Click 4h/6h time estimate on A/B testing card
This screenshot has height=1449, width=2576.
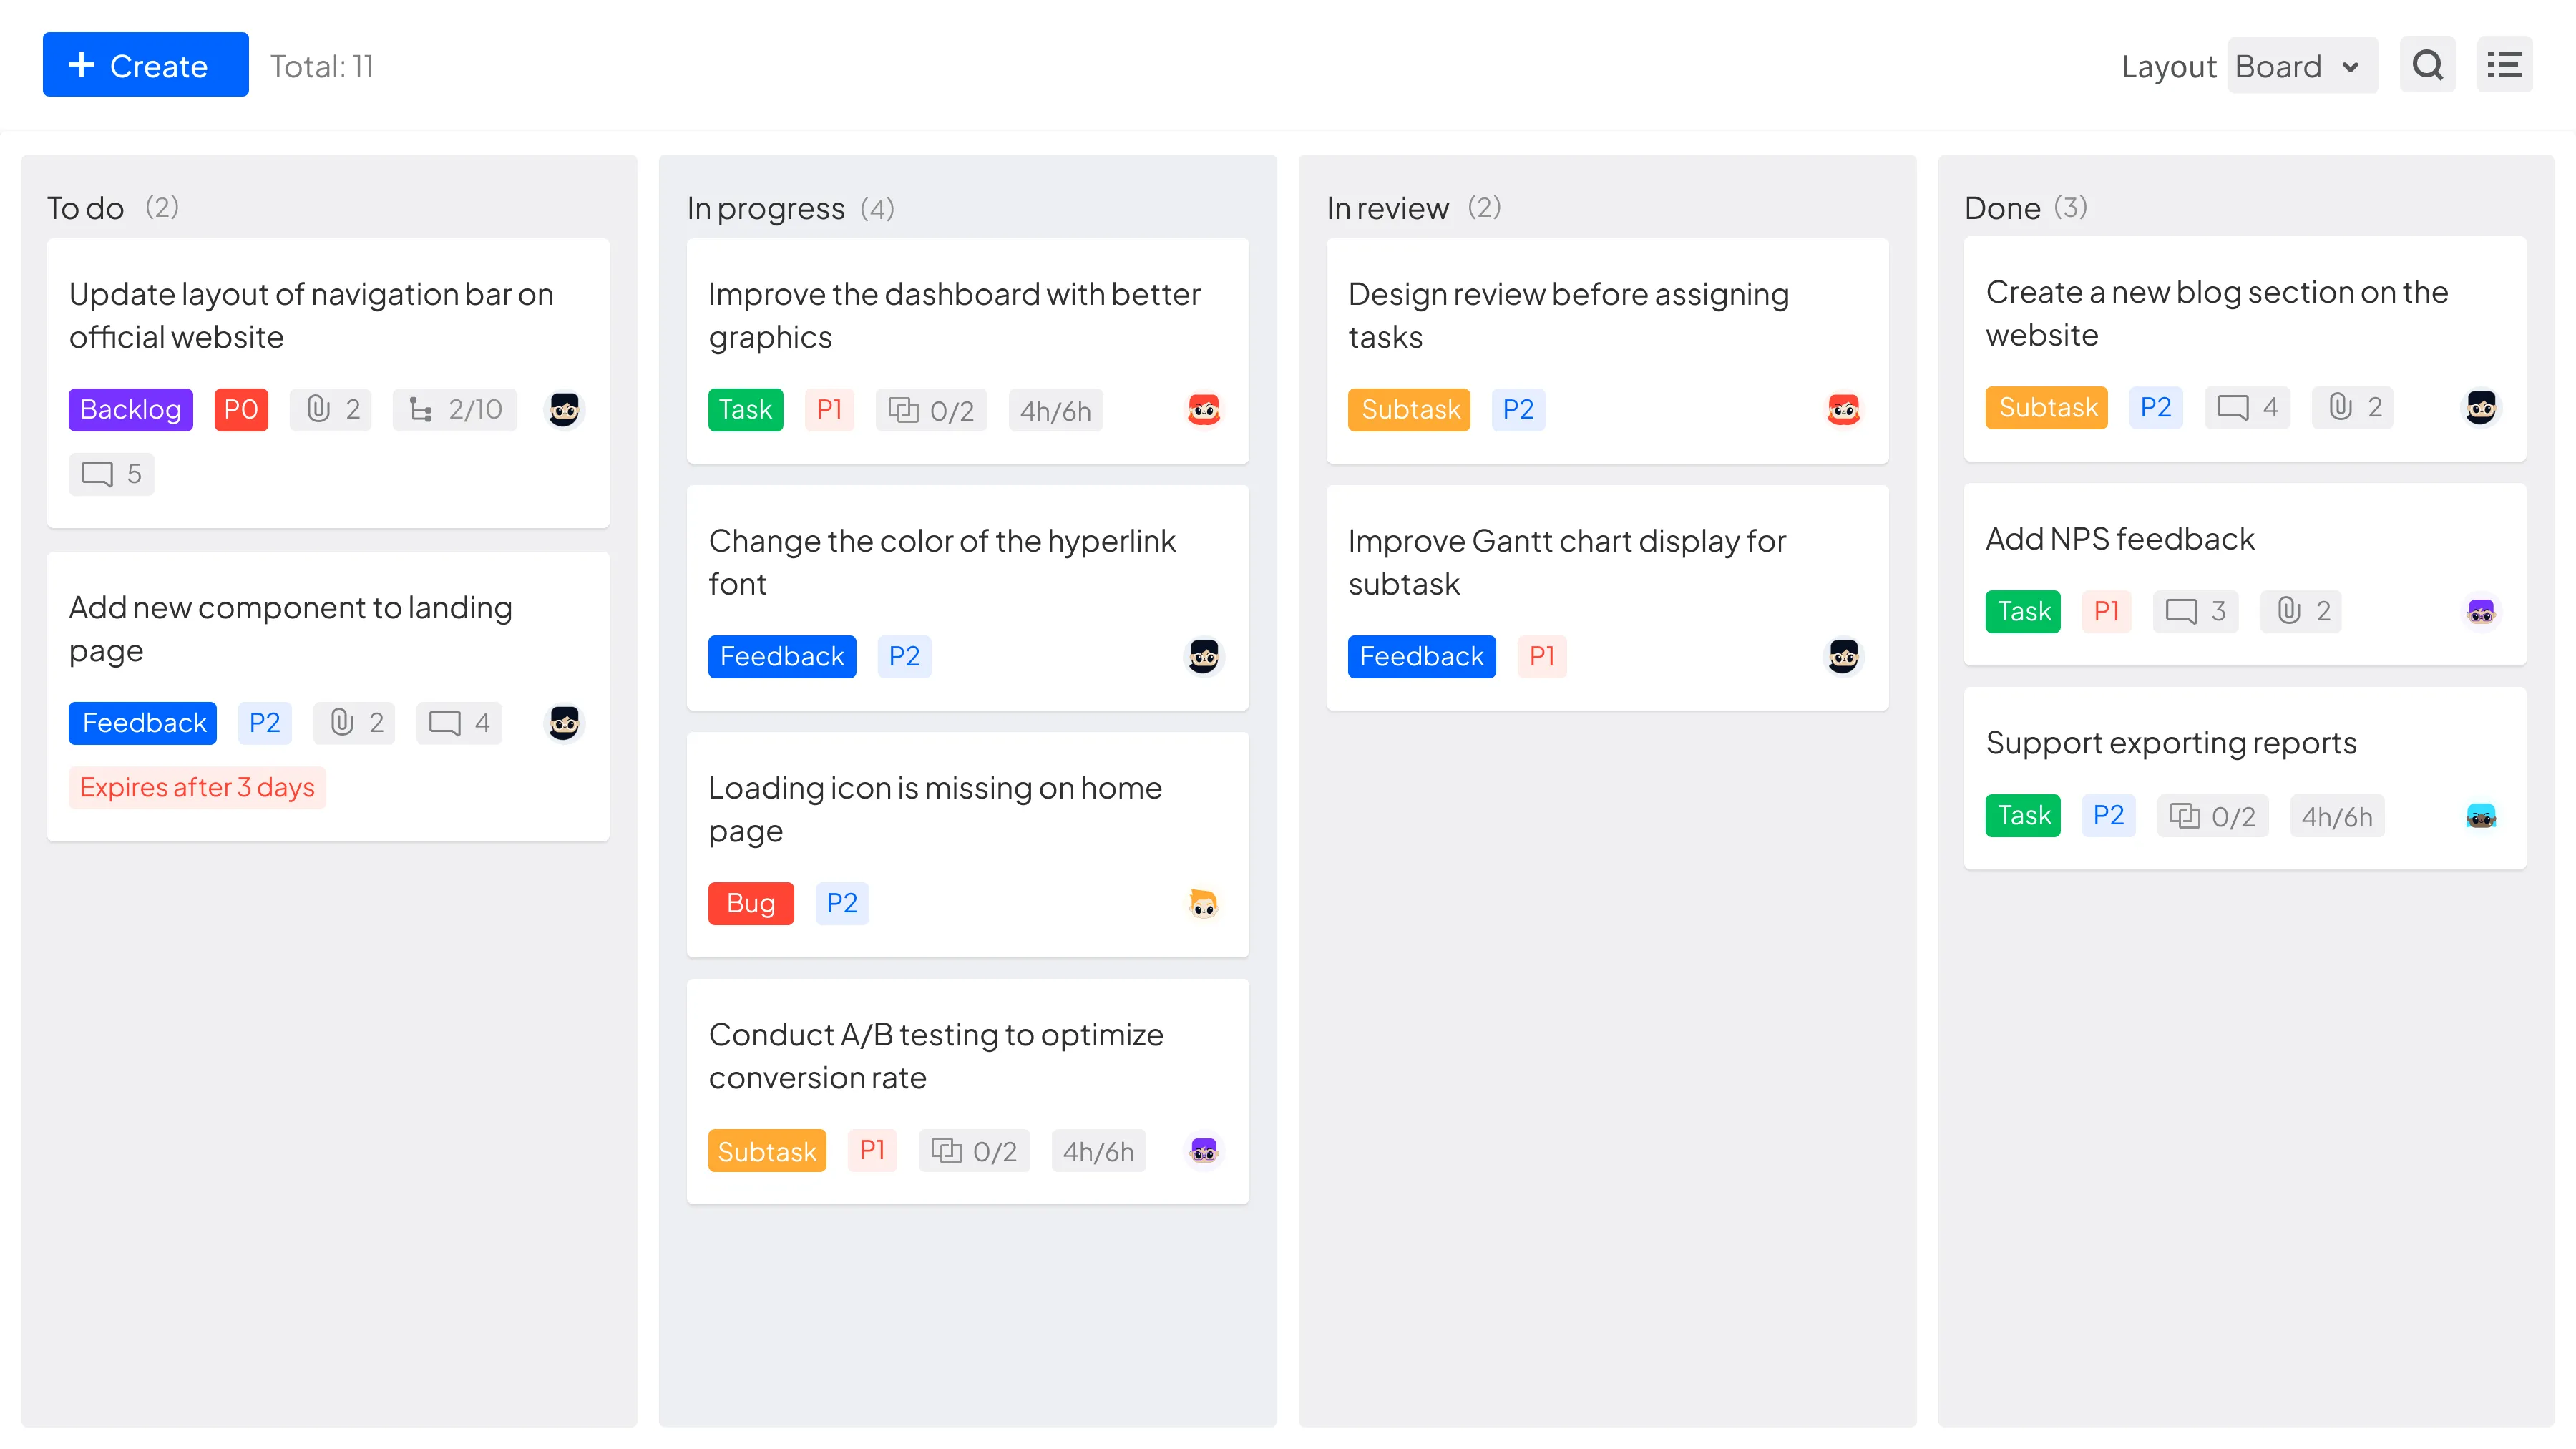pyautogui.click(x=1097, y=1152)
